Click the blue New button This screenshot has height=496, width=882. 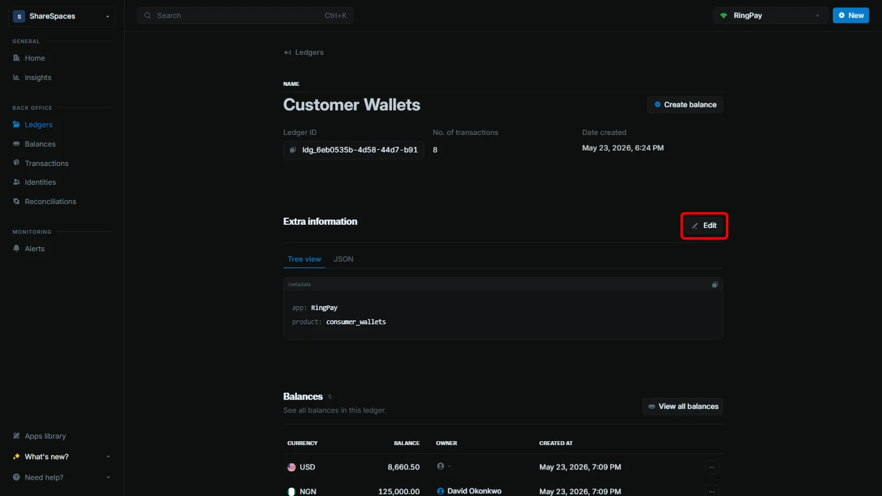click(x=851, y=15)
